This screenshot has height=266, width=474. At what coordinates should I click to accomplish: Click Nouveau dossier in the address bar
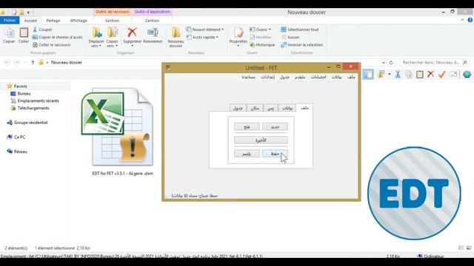(67, 62)
